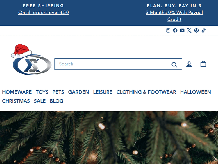
Task: Click the Santa hat store logo
Action: [x=28, y=60]
